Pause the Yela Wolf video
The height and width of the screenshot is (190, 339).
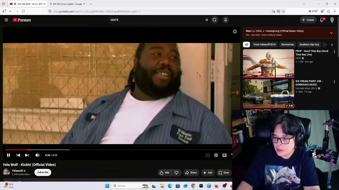tap(8, 155)
